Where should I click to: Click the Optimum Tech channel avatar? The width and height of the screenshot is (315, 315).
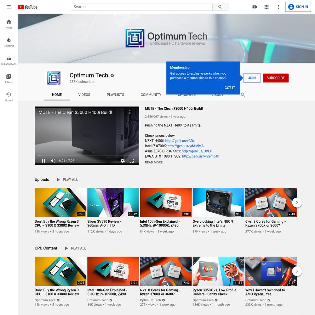[54, 78]
